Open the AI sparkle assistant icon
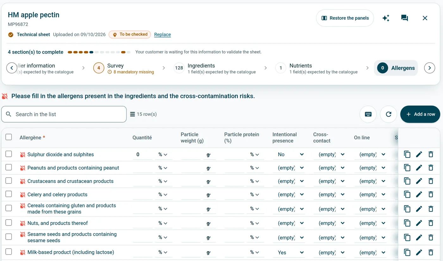This screenshot has width=443, height=261. coord(386,18)
